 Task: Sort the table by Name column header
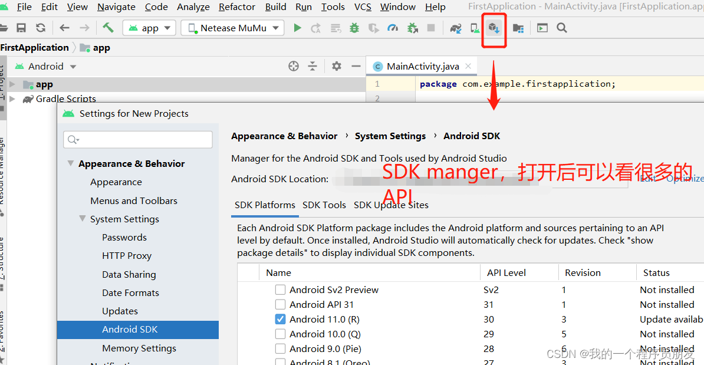coord(370,272)
